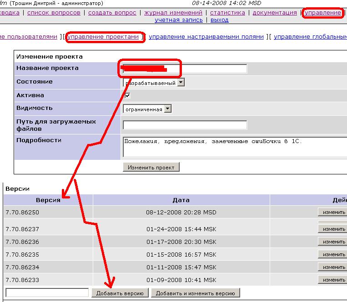Open 'учетная запись' settings
347x302 pixels.
(x=179, y=20)
